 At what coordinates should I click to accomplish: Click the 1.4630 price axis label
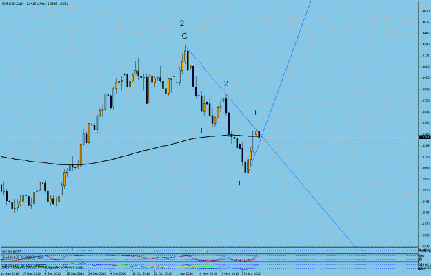(x=425, y=11)
